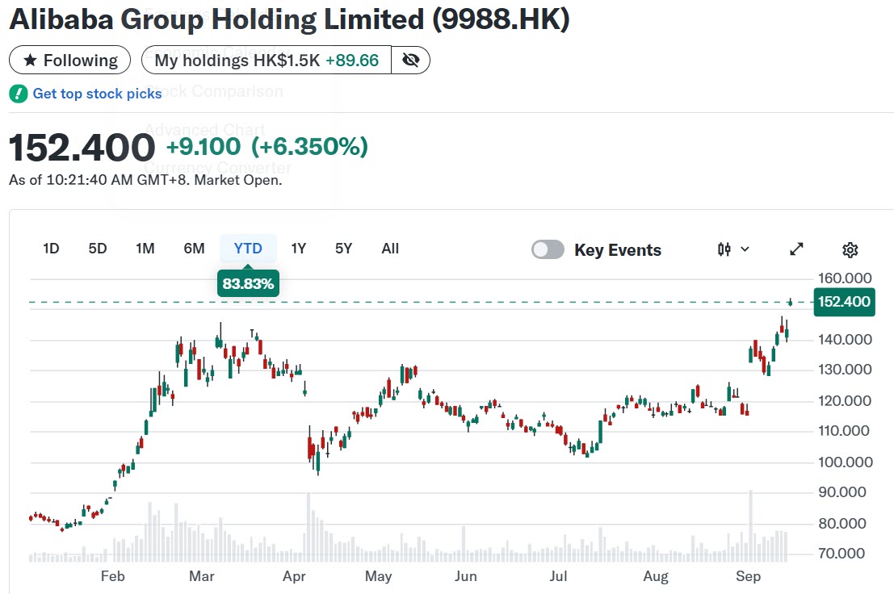Click the Apr month label

[x=294, y=576]
